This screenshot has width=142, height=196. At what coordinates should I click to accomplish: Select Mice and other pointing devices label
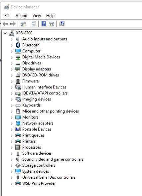coord(51,111)
